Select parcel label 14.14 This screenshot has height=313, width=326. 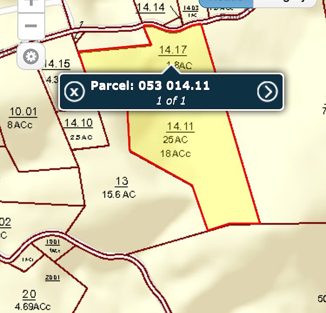(x=151, y=7)
